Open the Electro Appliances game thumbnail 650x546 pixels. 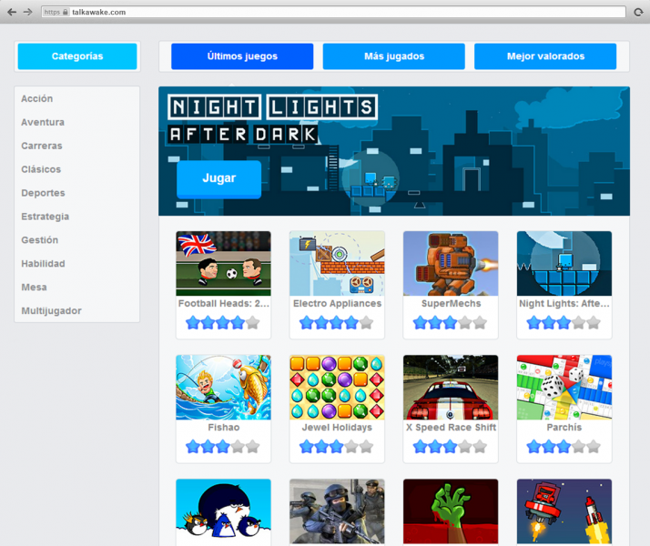tap(337, 263)
